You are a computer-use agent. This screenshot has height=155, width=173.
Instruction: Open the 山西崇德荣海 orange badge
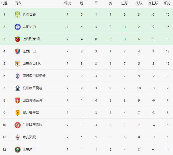coord(18,101)
